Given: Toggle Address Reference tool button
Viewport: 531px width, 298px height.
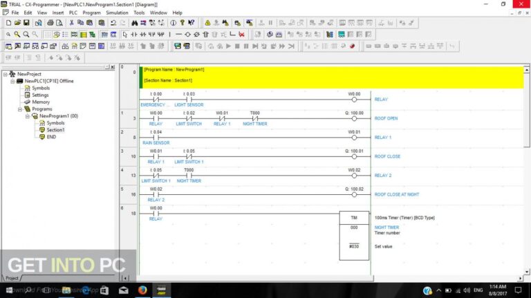Looking at the screenshot, I should (35, 46).
